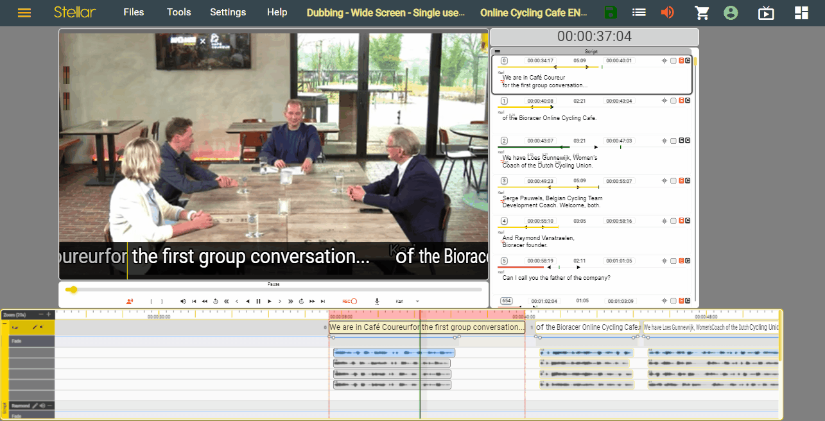Zoom in timeline with plus button
The width and height of the screenshot is (825, 421).
(x=49, y=314)
